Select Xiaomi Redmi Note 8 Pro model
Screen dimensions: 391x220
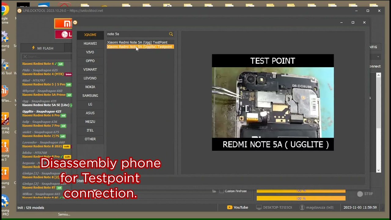point(41,156)
